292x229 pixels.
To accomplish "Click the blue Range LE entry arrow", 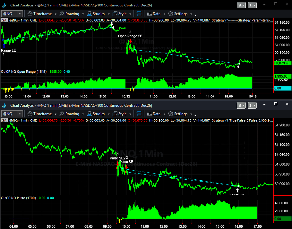I will click(4, 45).
